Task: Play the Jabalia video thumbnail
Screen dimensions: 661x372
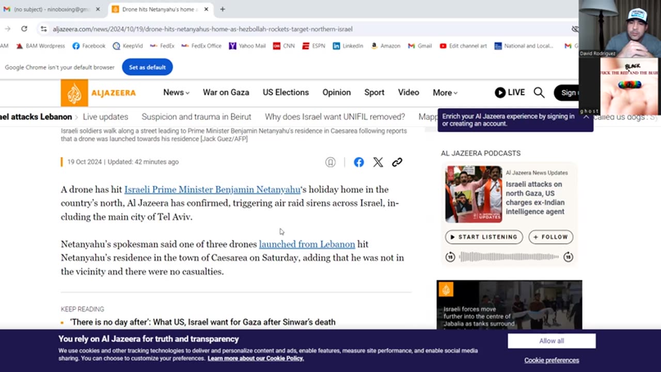Action: [x=509, y=305]
